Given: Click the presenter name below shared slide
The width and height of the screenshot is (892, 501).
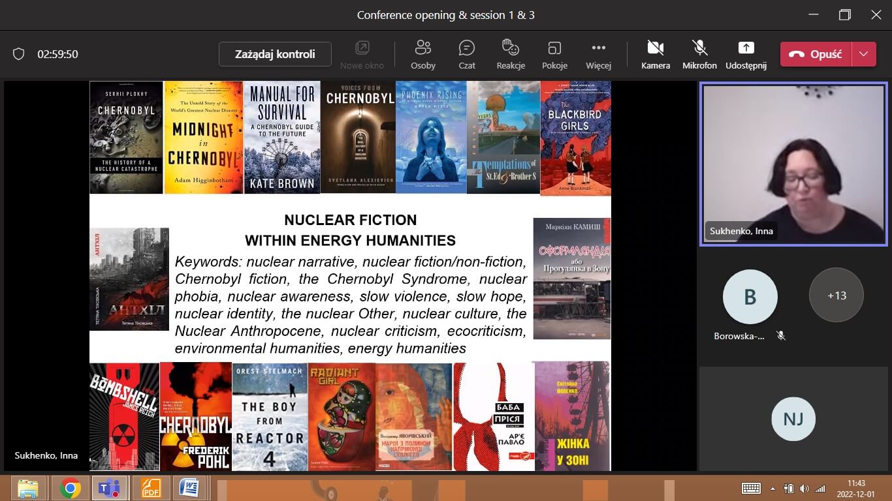Looking at the screenshot, I should pos(46,455).
